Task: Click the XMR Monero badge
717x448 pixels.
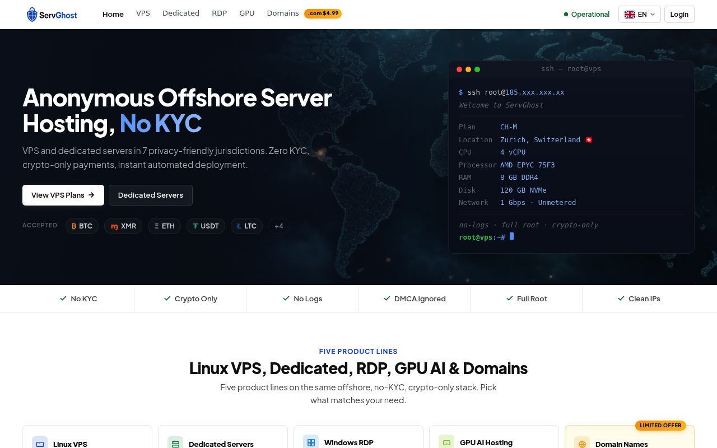Action: (x=123, y=226)
